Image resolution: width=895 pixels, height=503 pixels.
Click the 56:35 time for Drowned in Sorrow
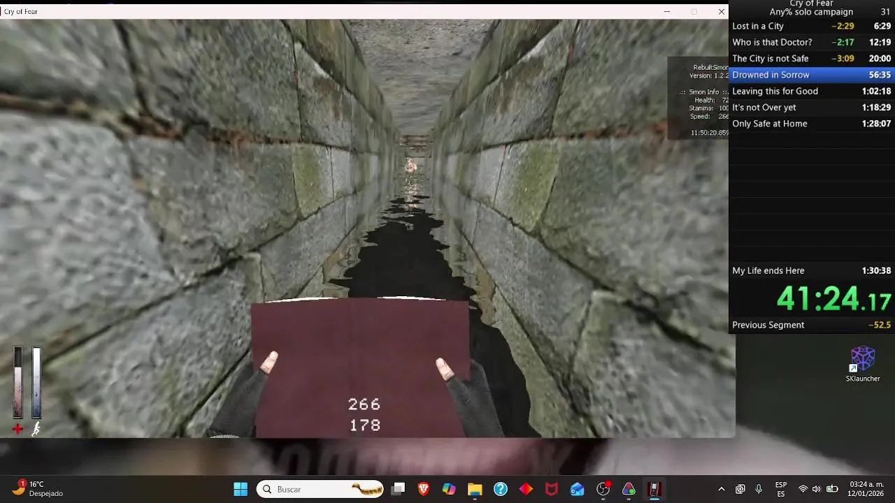point(880,75)
